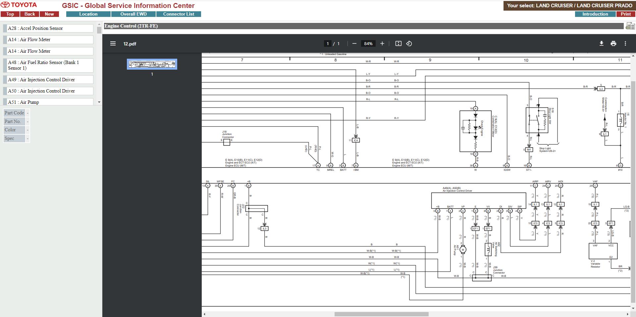
Task: Click the horizontal scrollbar left arrow
Action: 204,314
